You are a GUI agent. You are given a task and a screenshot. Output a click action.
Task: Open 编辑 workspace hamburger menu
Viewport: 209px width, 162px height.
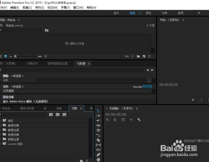[140, 13]
